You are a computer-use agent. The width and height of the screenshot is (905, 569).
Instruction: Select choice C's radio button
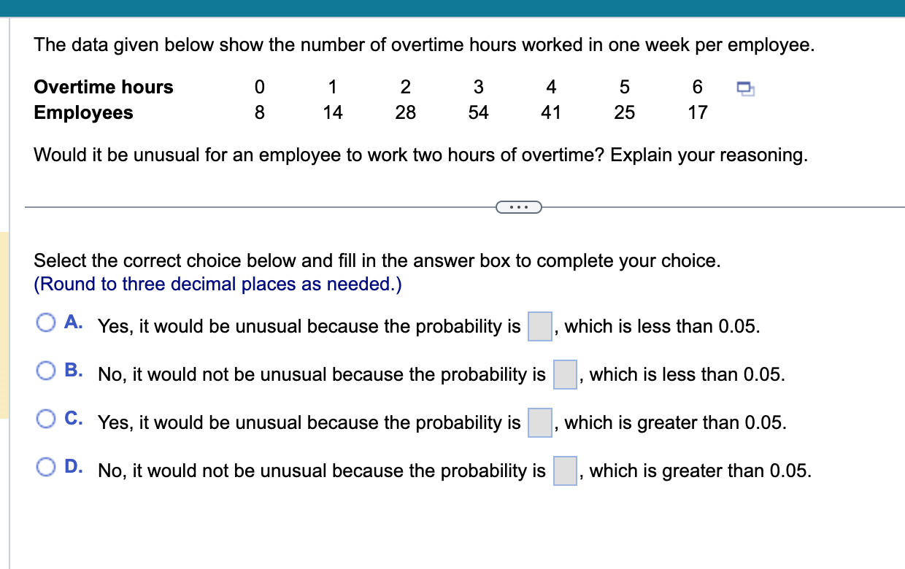46,419
